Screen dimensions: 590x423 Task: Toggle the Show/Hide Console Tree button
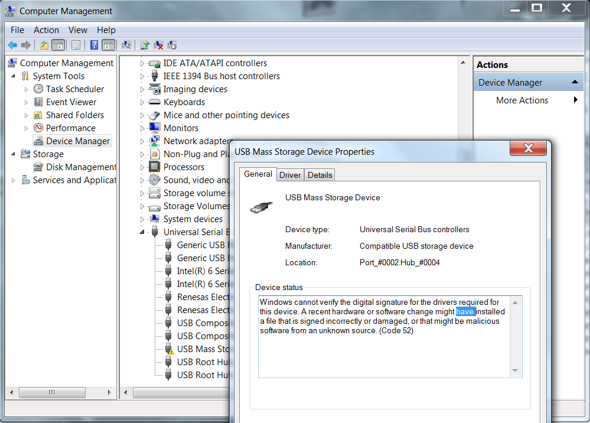click(58, 45)
